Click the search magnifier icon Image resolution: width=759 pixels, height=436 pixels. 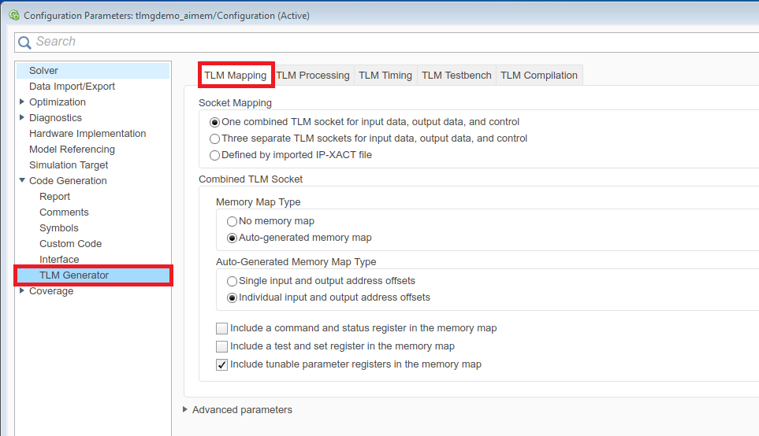point(24,42)
